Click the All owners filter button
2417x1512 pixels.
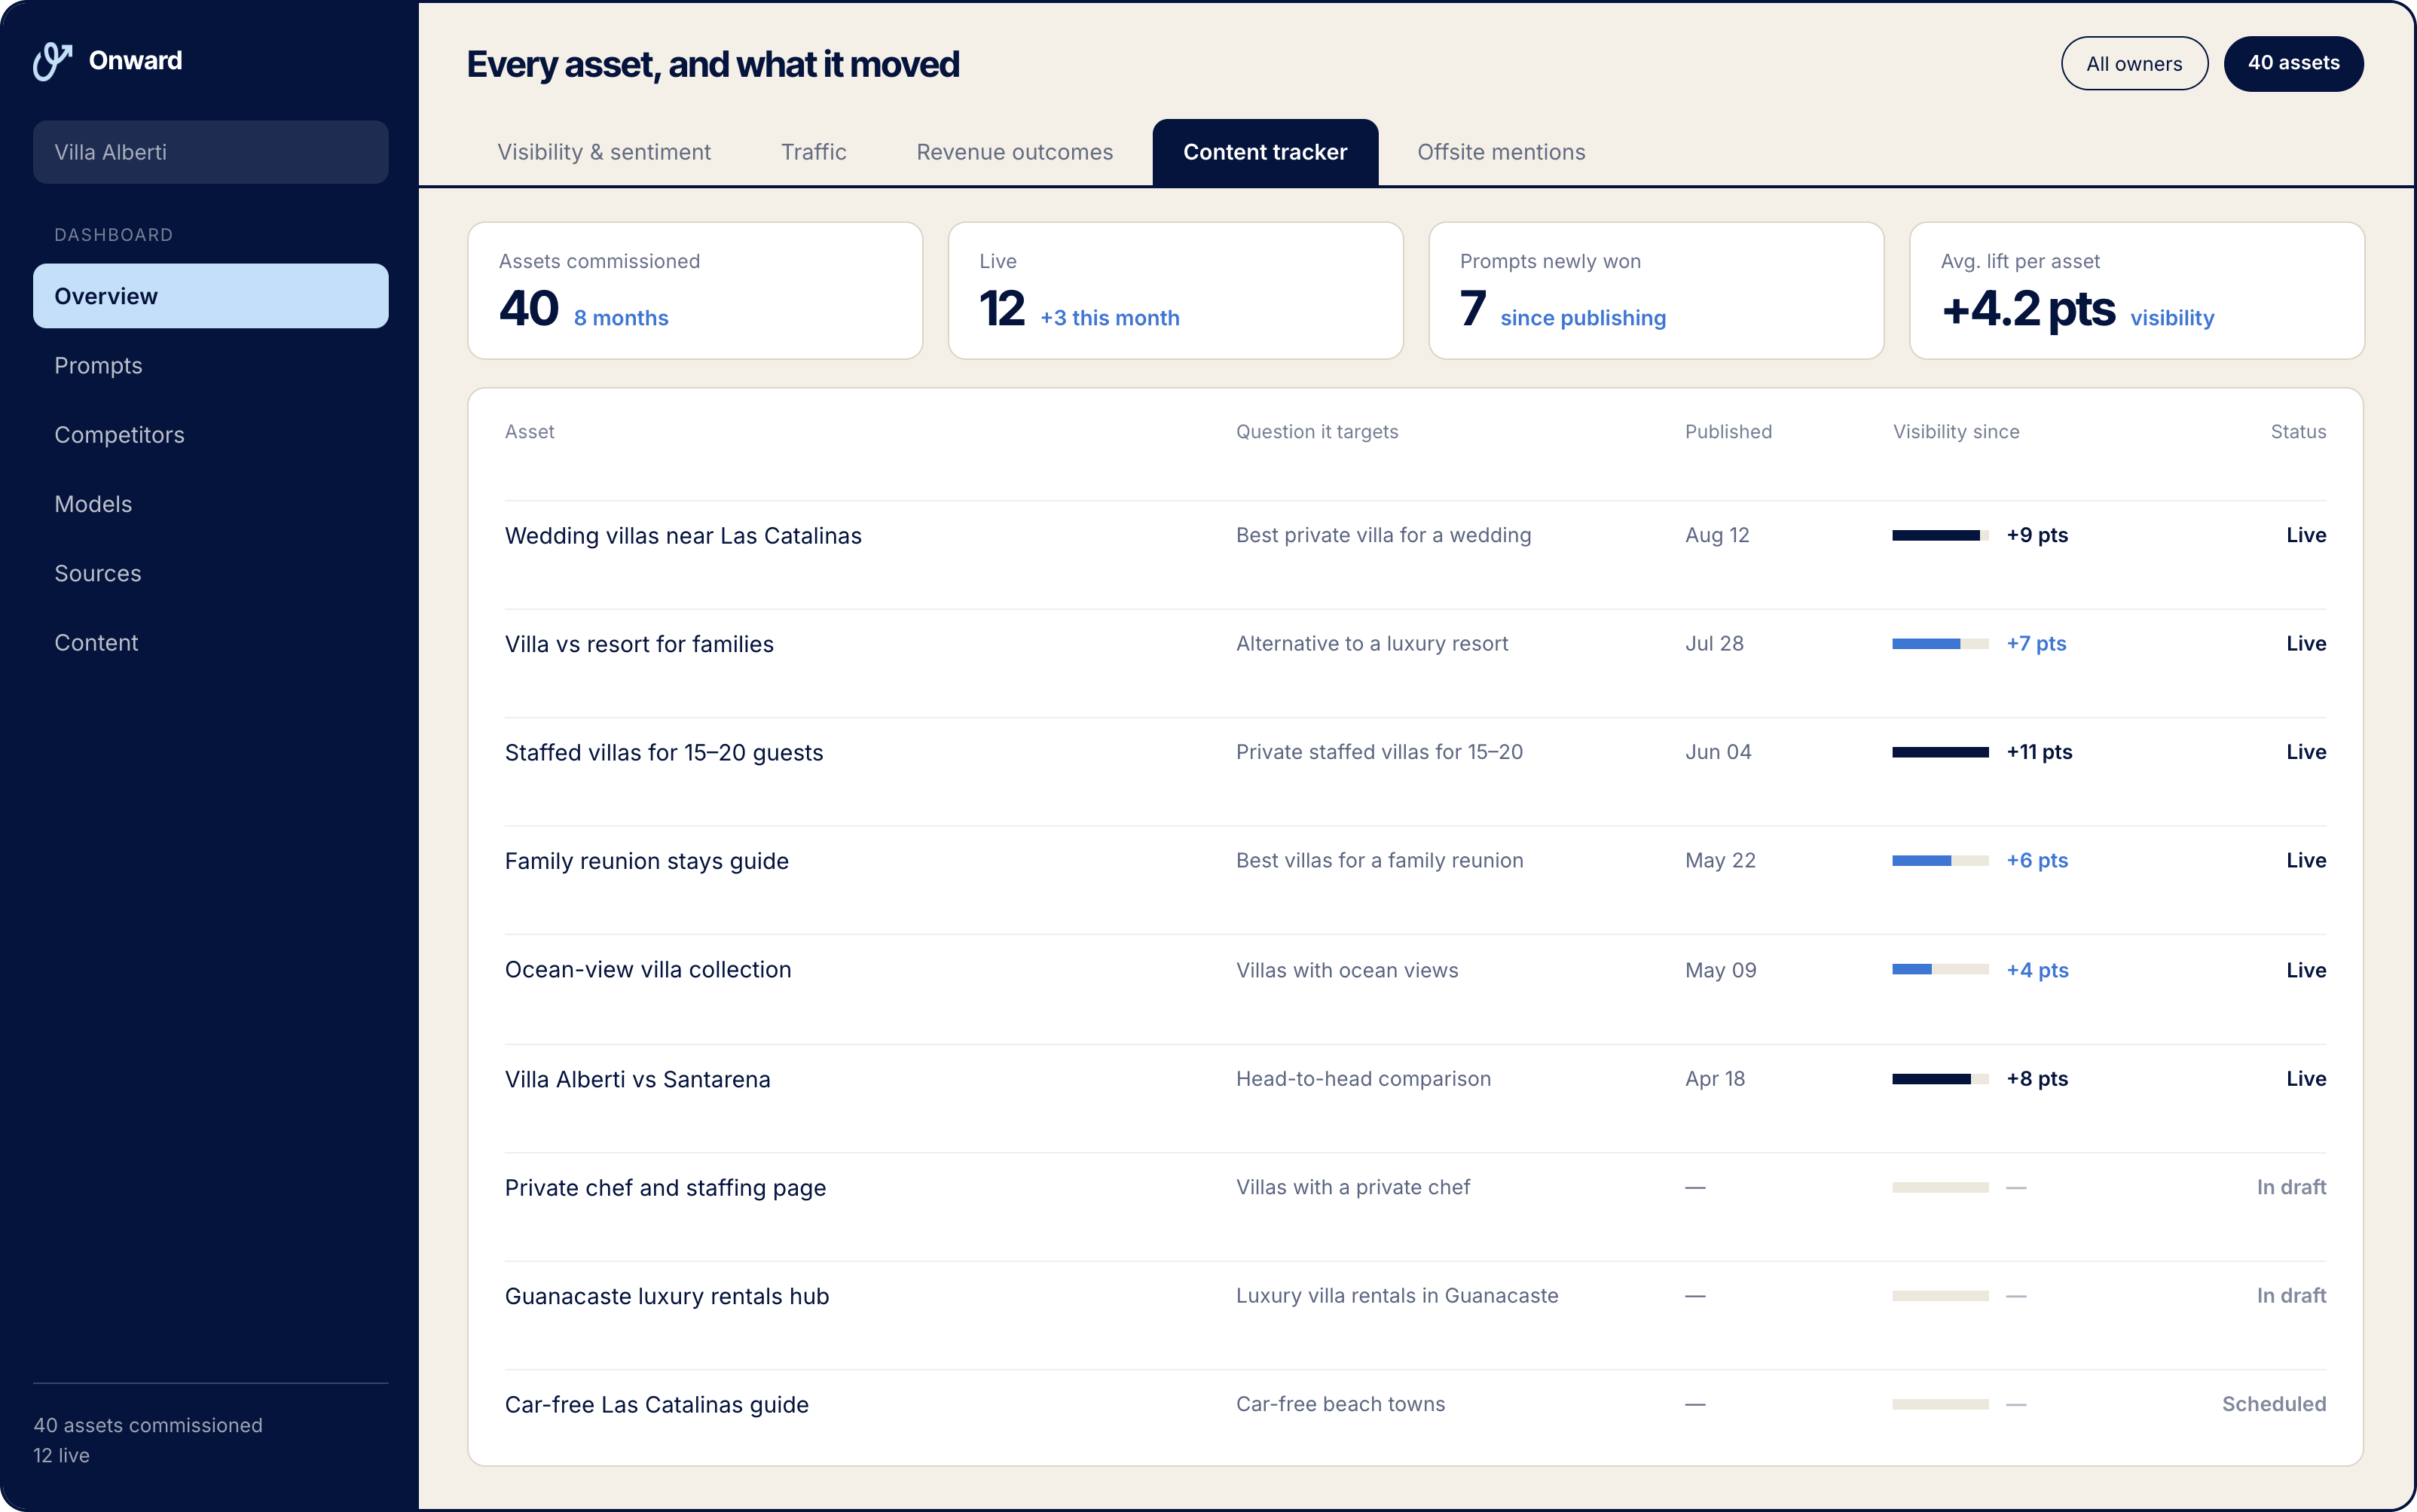(x=2134, y=64)
